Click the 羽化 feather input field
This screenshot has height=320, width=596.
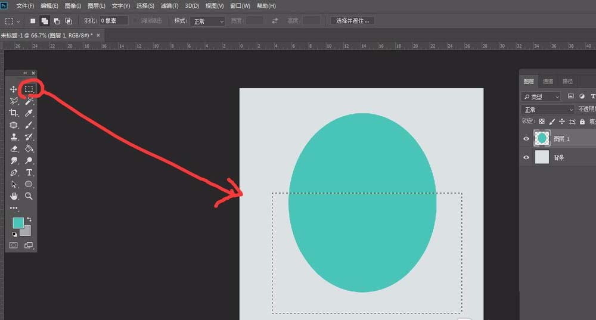[x=113, y=21]
